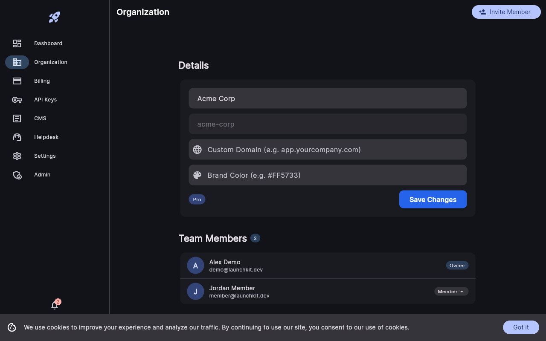This screenshot has width=546, height=341.
Task: Click the acme-corp slug field
Action: (x=328, y=124)
